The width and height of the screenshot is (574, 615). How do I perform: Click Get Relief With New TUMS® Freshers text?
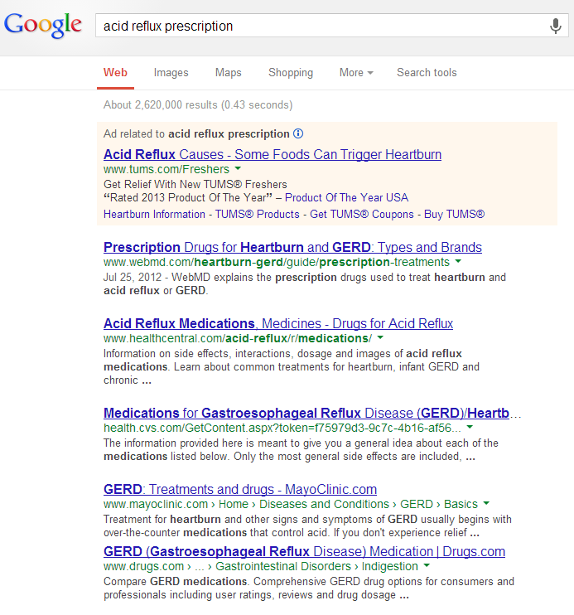click(x=195, y=184)
